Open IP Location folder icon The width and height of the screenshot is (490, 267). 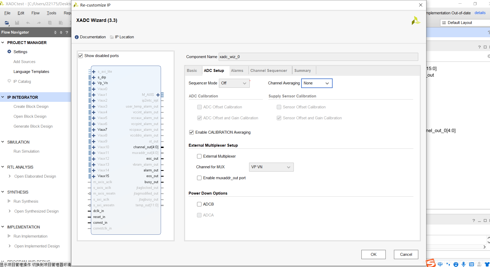point(112,37)
